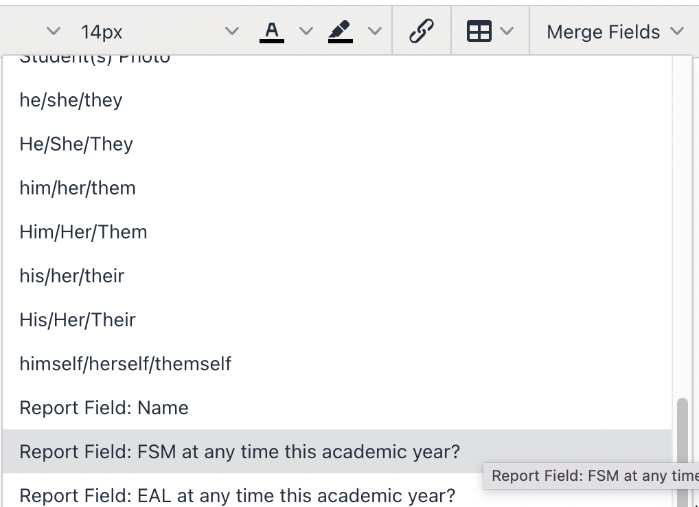Click the text color icon

(272, 32)
